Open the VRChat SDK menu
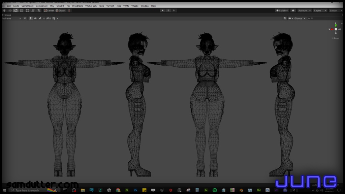The image size is (345, 194). click(90, 6)
